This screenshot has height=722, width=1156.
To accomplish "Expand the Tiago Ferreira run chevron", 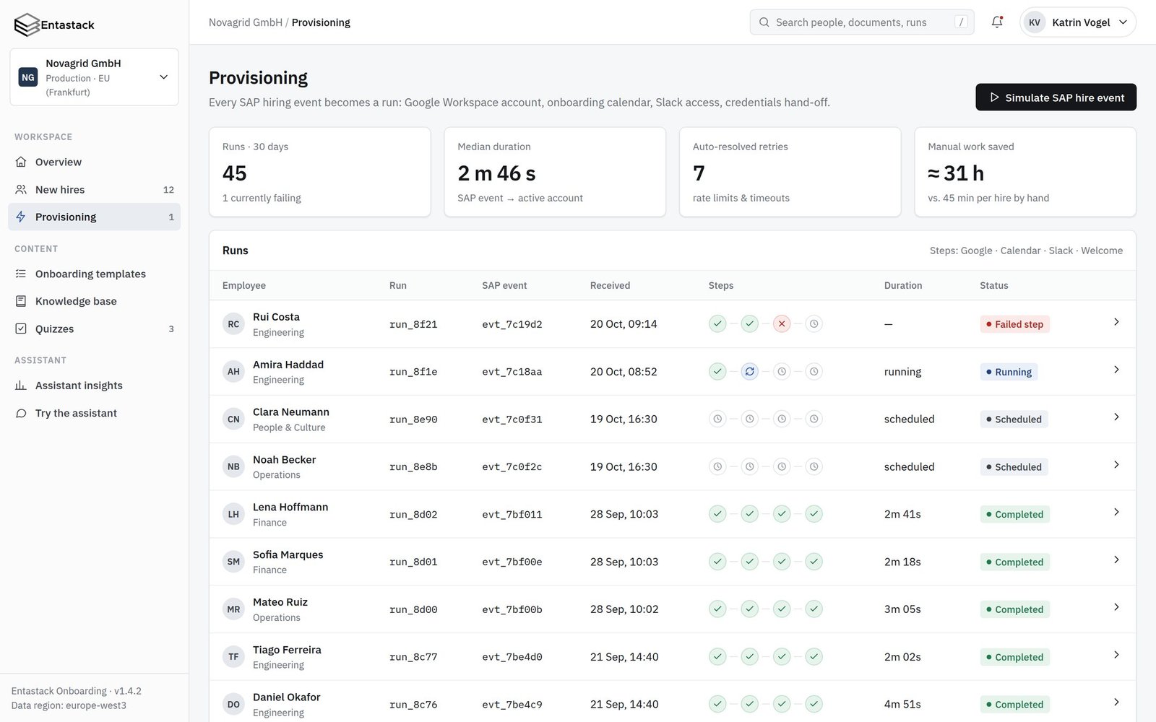I will tap(1116, 655).
